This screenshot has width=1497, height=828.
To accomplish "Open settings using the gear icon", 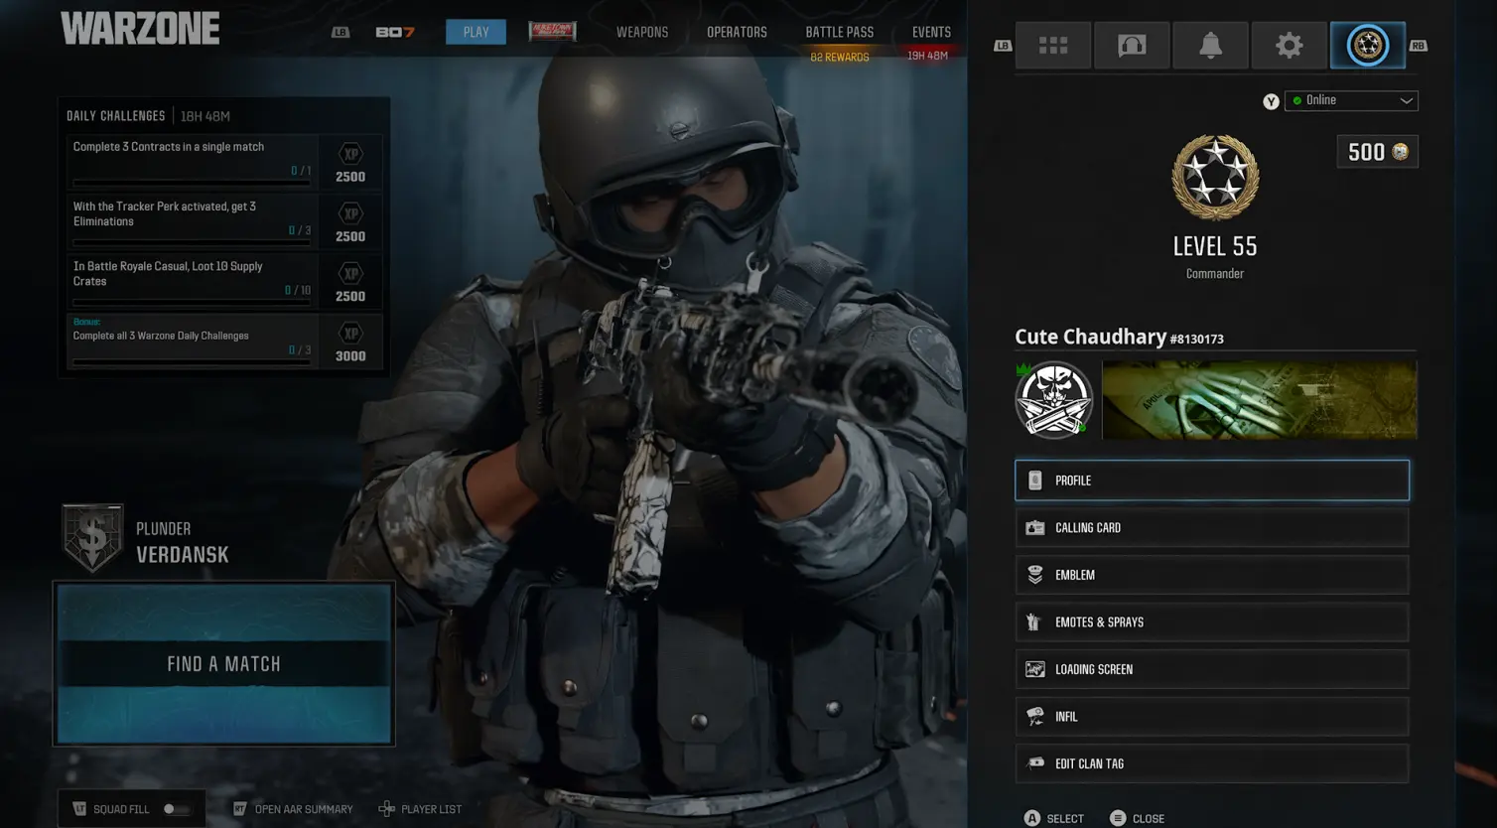I will (x=1289, y=46).
